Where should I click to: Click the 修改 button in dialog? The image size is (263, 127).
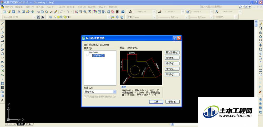(172, 63)
